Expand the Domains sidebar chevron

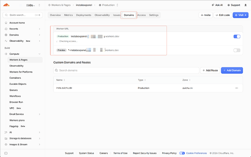pyautogui.click(x=39, y=35)
